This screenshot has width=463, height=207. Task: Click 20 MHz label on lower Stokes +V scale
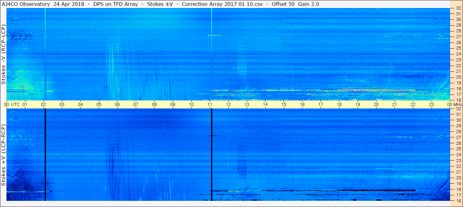tap(458, 178)
